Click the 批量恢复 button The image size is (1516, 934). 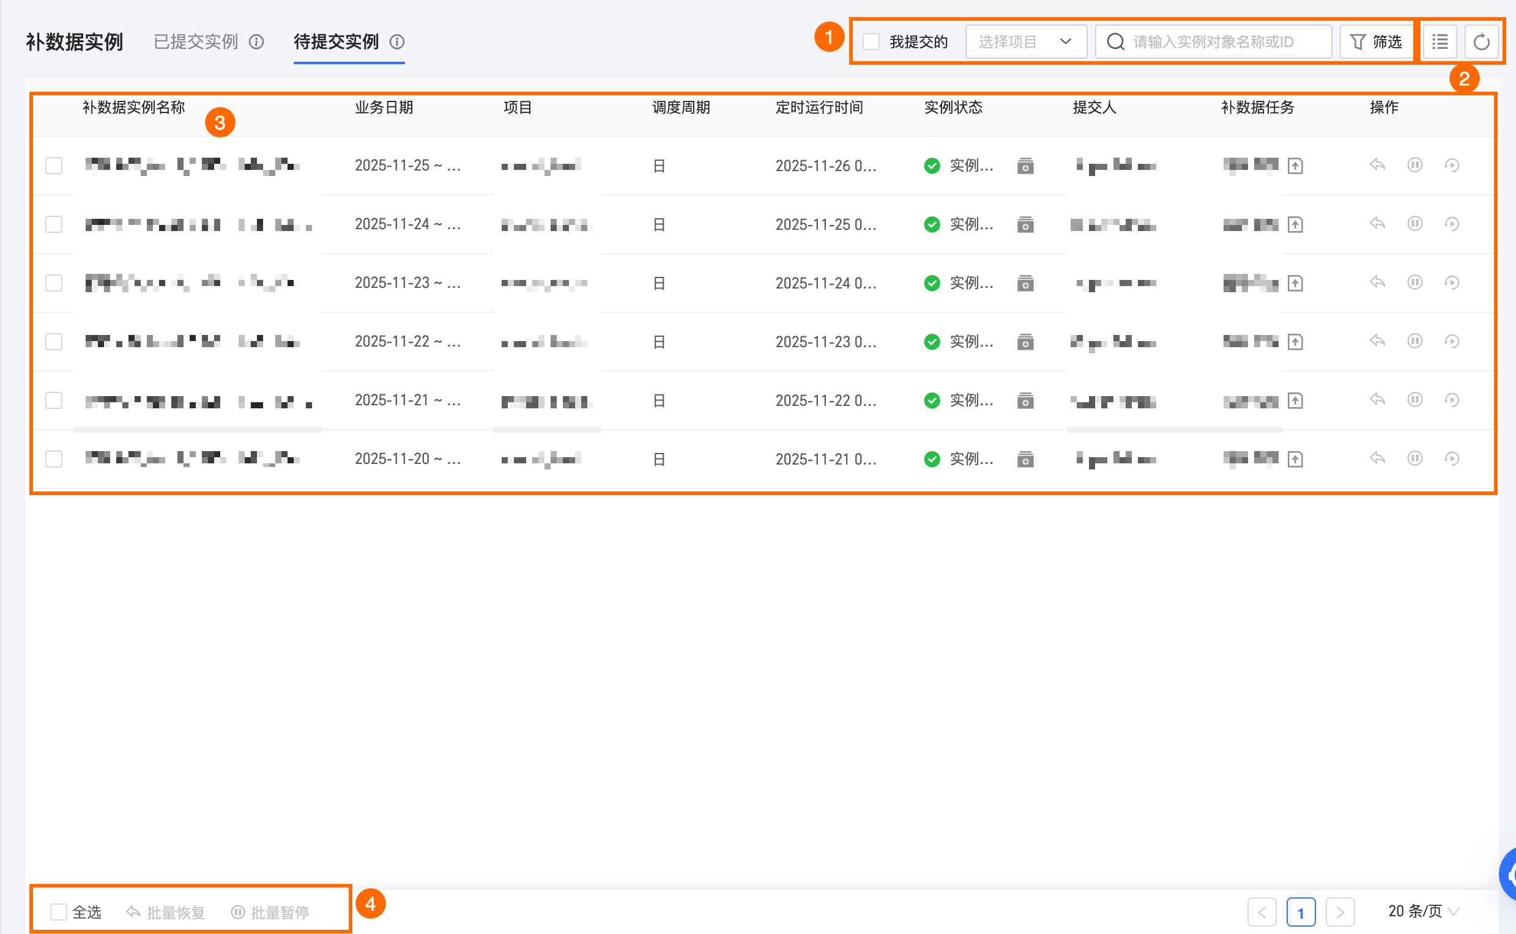click(166, 912)
